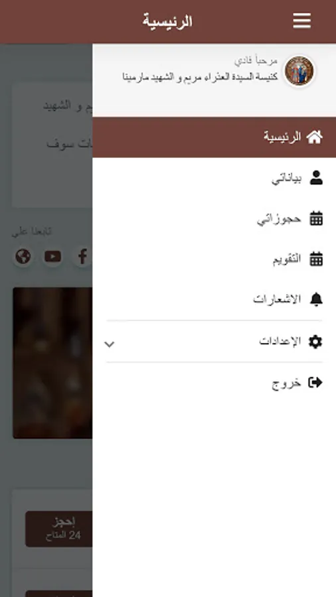Open the الرئيسية menu item
336x597 pixels.
(214, 137)
